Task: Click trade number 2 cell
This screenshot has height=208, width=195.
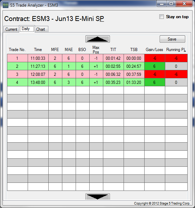Action: pos(18,66)
